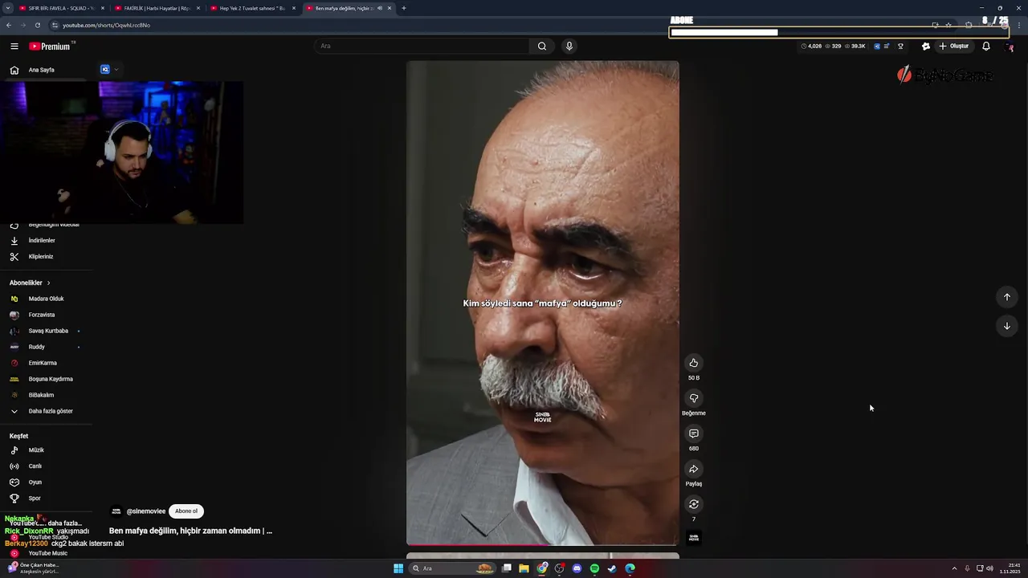Click the blue extension icon in the stats bar

point(877,47)
